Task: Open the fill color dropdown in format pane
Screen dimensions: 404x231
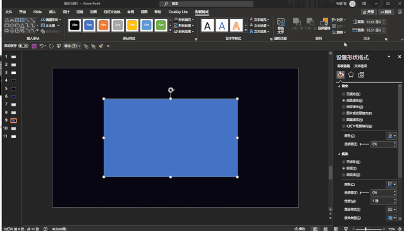Action: [x=391, y=136]
